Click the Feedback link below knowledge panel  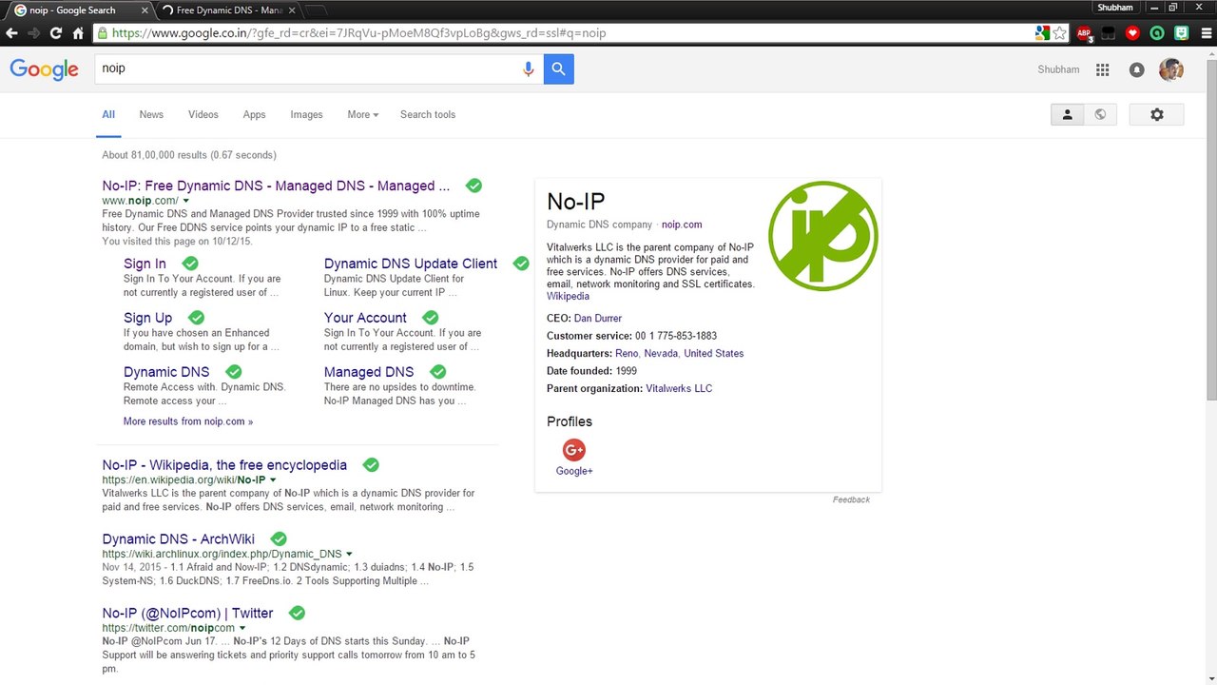coord(851,499)
